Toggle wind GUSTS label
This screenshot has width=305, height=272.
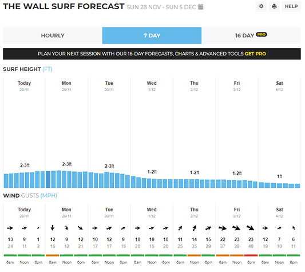30,195
